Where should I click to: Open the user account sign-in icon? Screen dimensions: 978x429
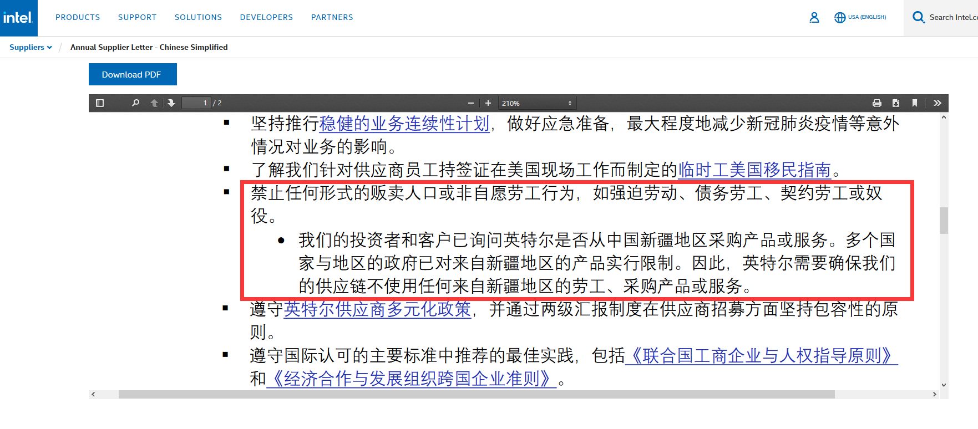coord(814,18)
